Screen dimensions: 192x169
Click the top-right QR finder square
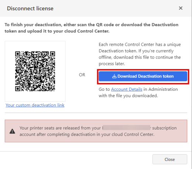pos(52,54)
